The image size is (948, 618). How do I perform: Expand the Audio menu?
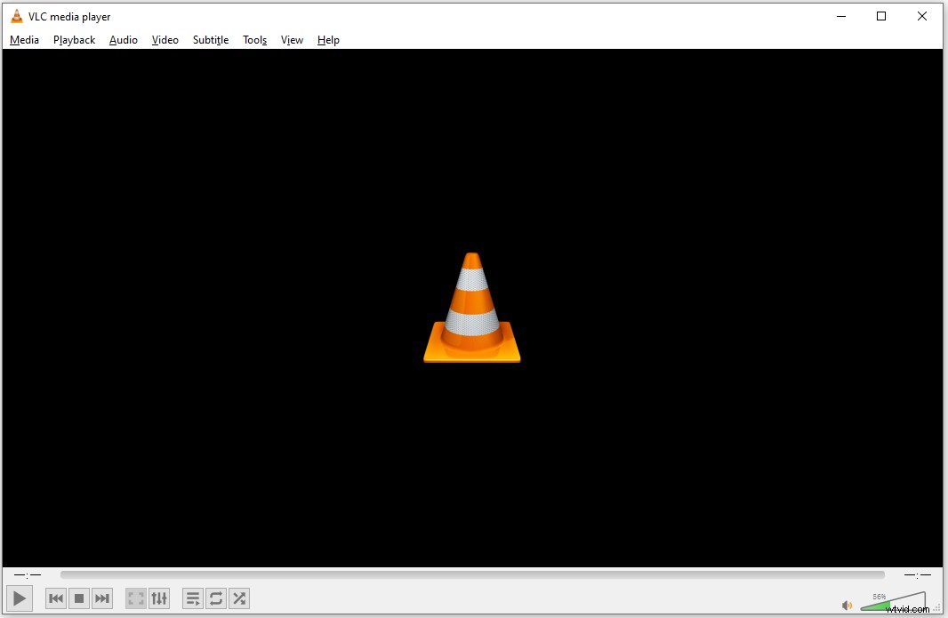tap(124, 40)
